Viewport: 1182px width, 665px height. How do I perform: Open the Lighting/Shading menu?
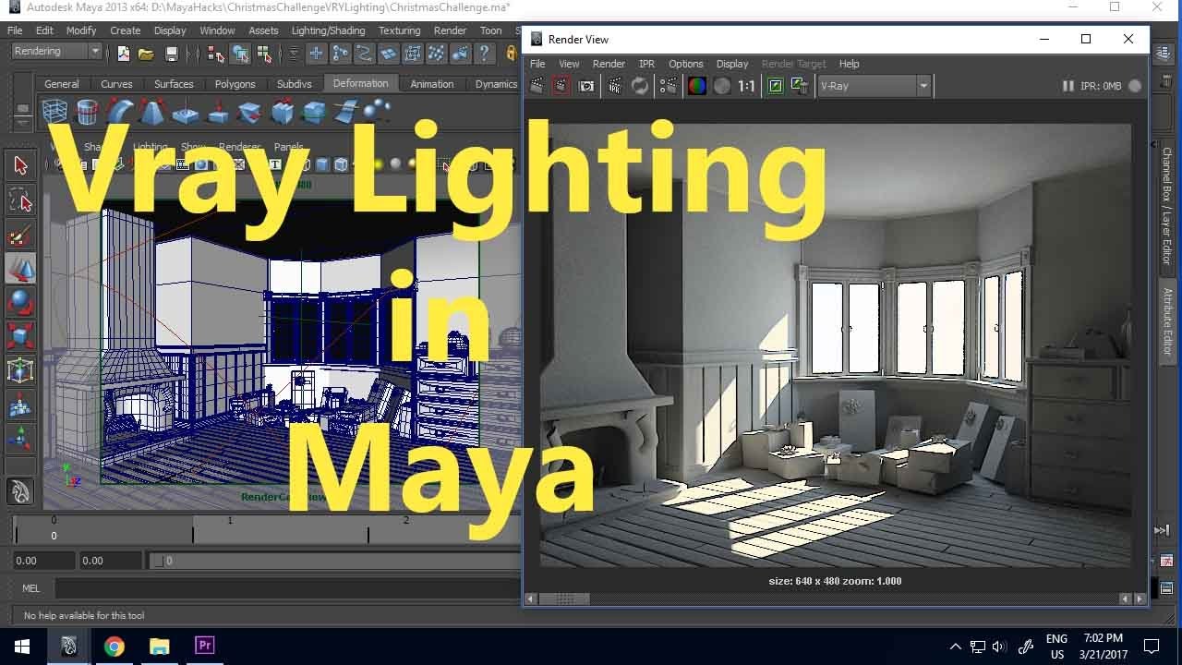(x=328, y=30)
